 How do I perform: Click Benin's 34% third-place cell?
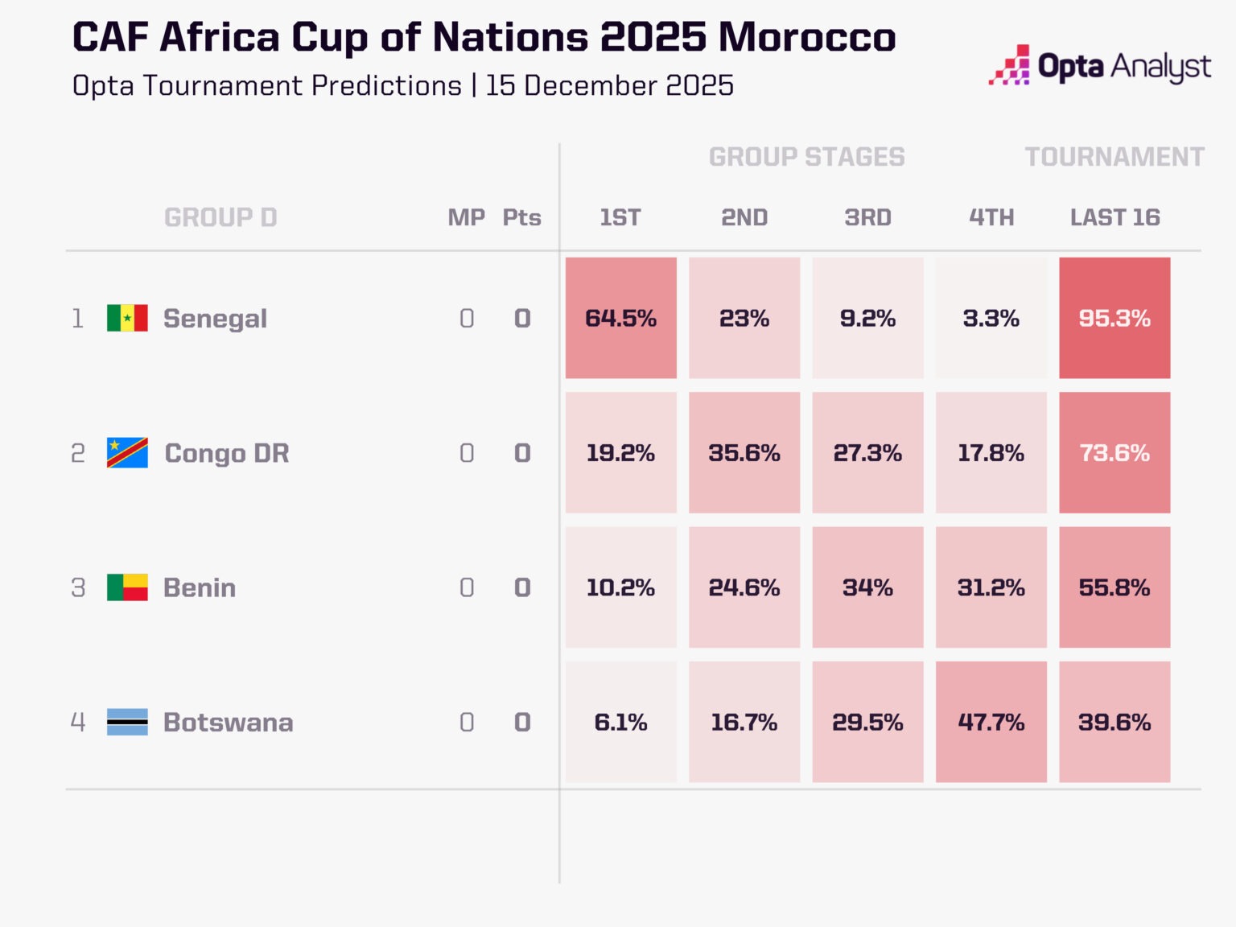(867, 587)
